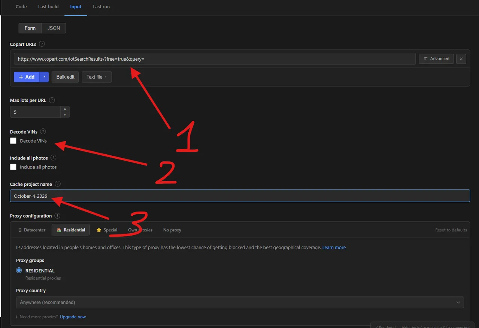Remove the Copart URL entry
479x328 pixels.
461,59
